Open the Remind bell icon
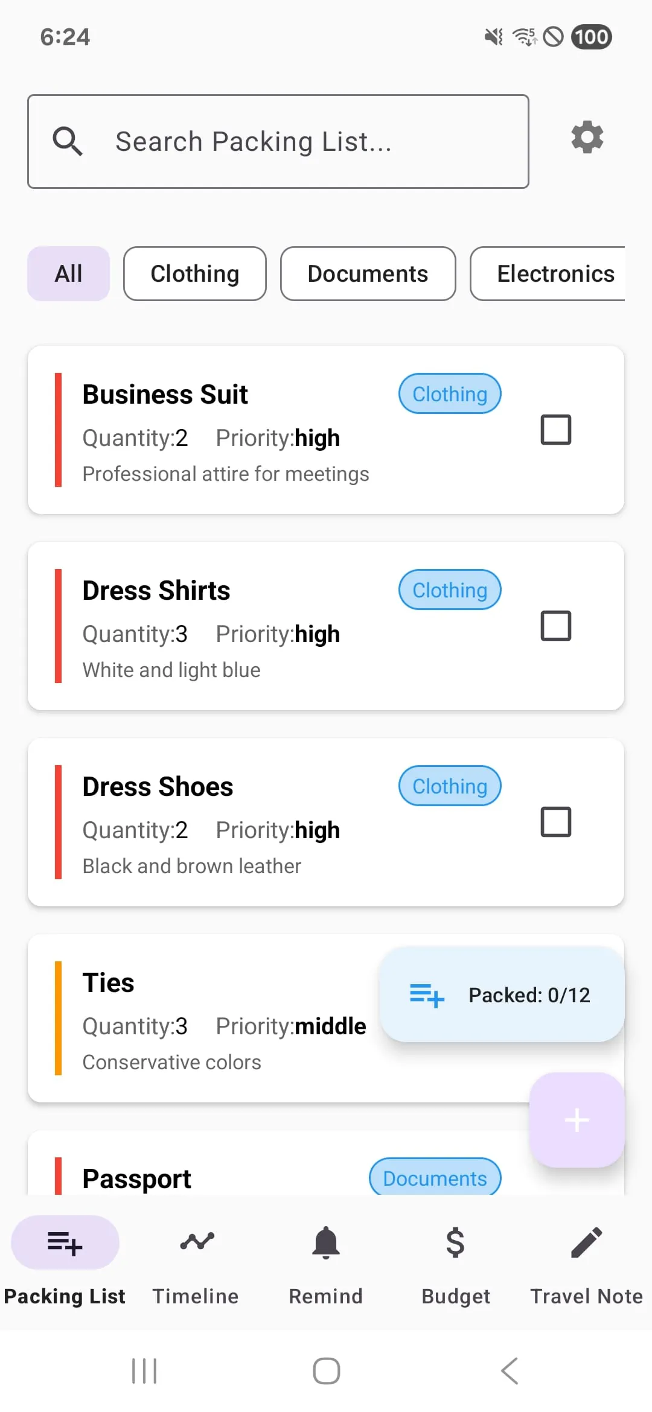Screen dimensions: 652x1412 click(326, 1242)
